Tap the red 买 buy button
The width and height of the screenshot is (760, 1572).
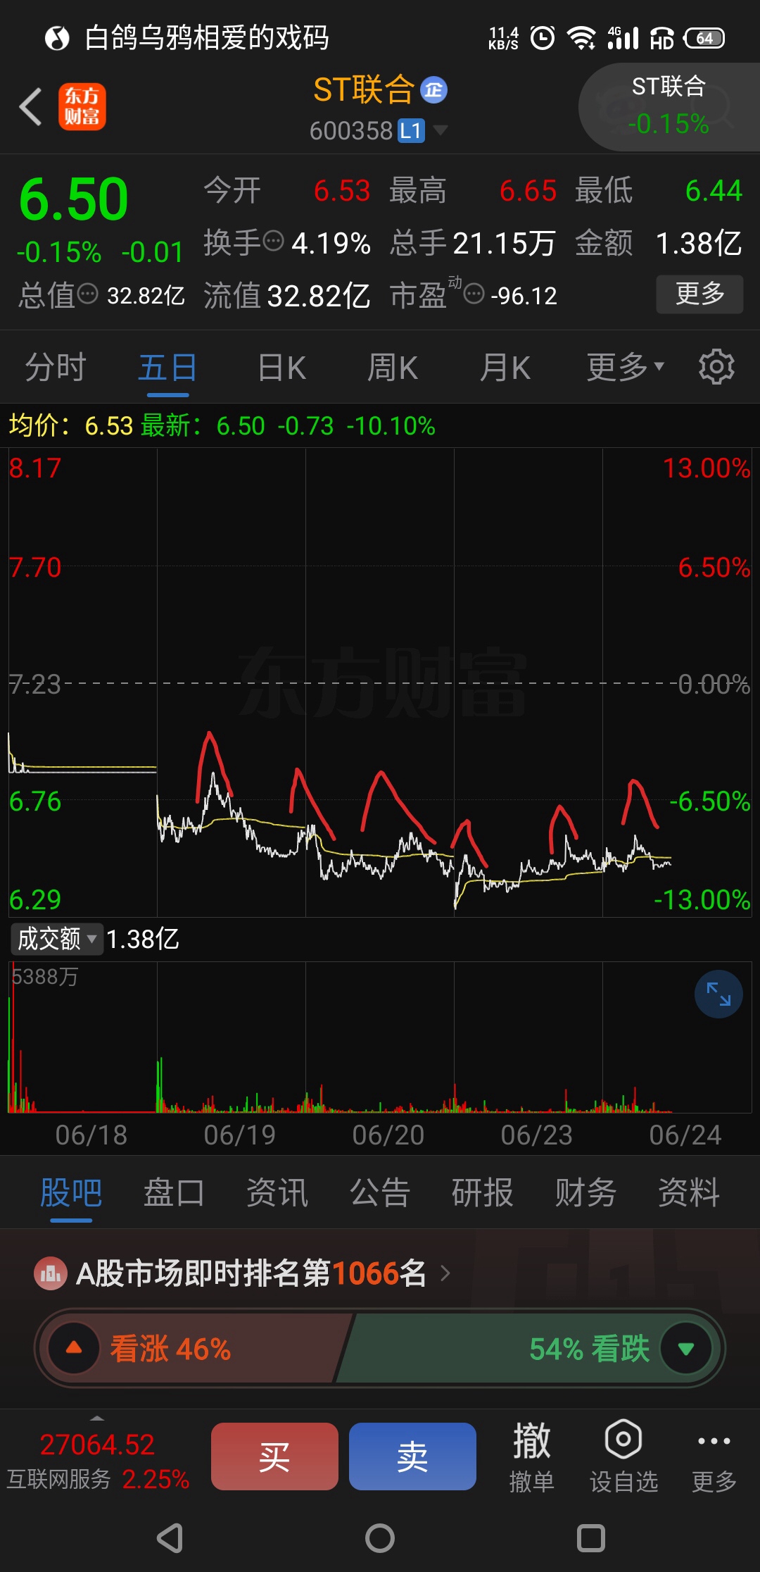point(274,1456)
